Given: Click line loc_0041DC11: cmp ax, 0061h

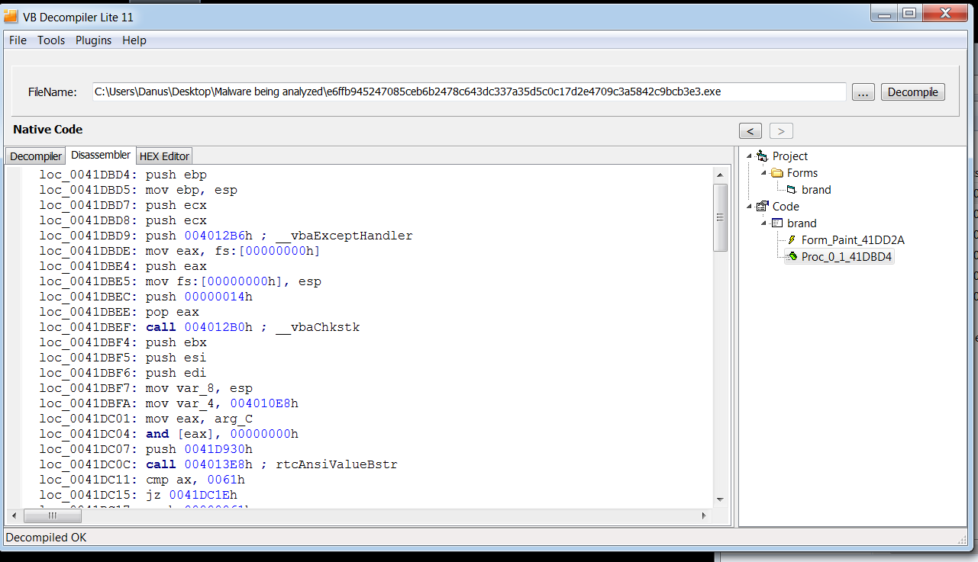Looking at the screenshot, I should coord(142,480).
